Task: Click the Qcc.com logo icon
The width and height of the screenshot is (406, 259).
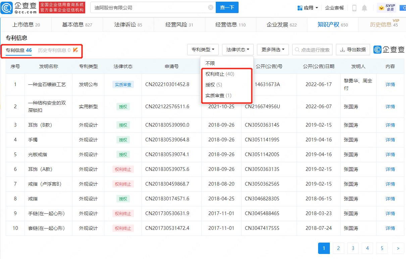Action: tap(7, 7)
